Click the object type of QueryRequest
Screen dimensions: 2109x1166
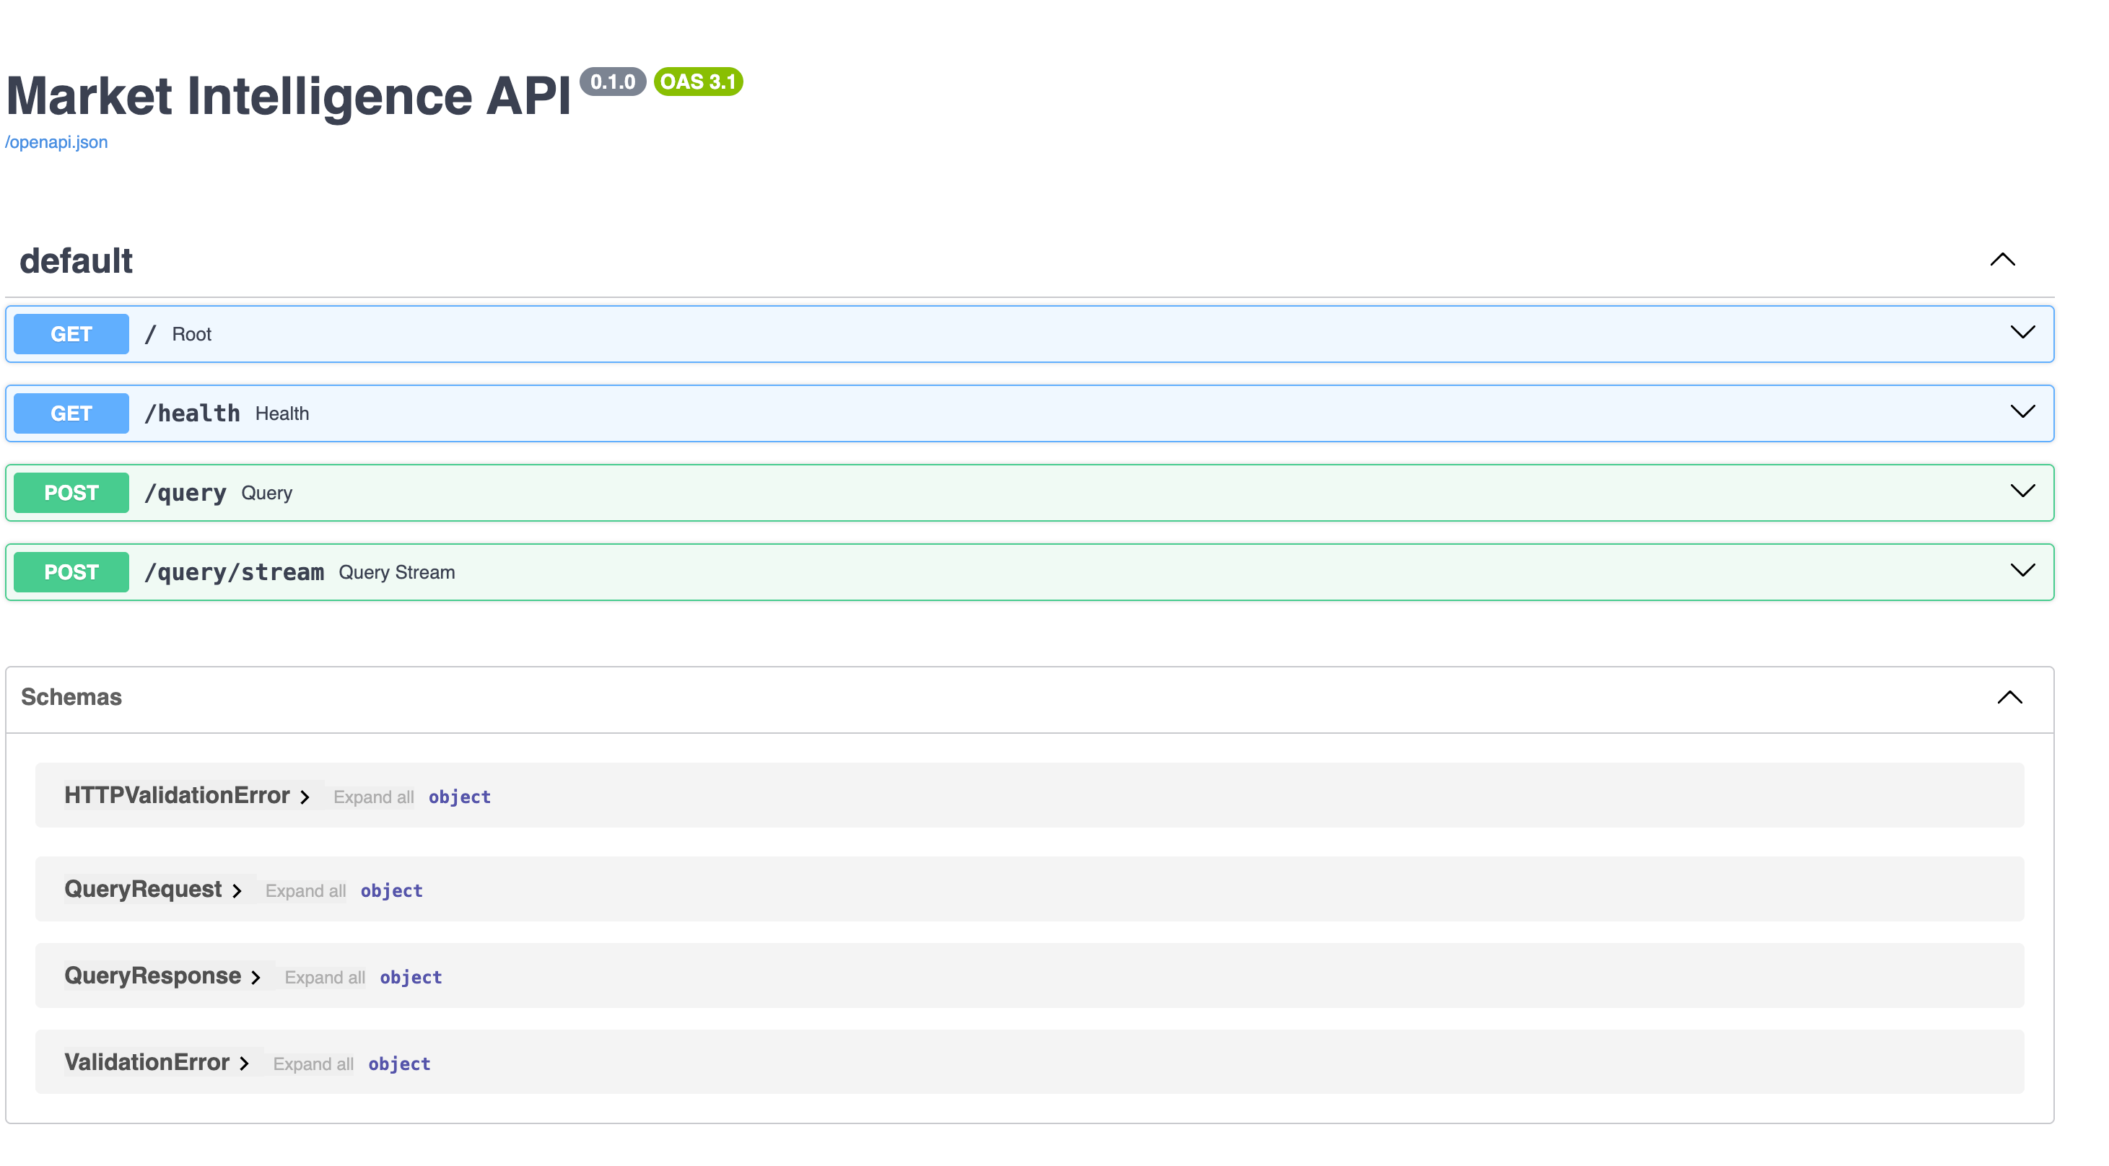pyautogui.click(x=392, y=890)
